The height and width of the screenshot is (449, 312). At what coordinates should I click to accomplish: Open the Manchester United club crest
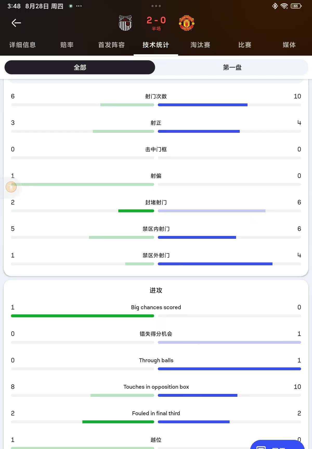[186, 23]
